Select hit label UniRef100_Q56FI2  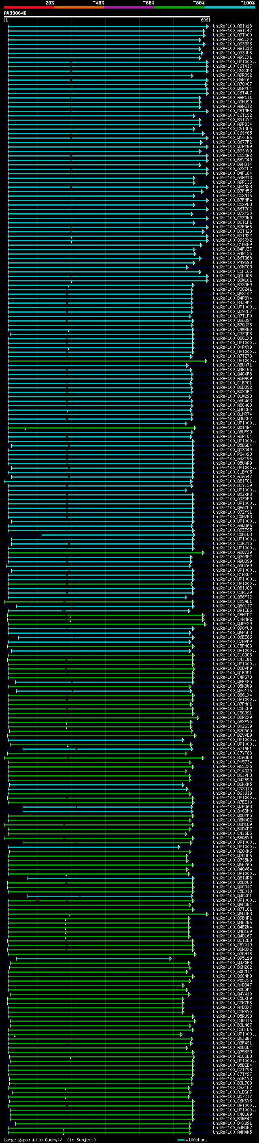tap(232, 597)
